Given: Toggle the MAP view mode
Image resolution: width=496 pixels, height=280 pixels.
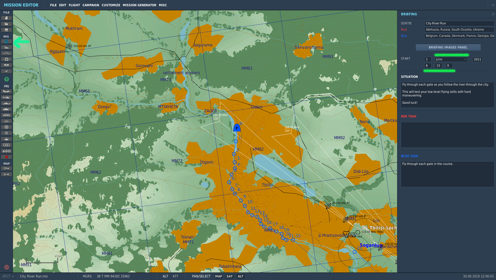Looking at the screenshot, I should coord(219,276).
